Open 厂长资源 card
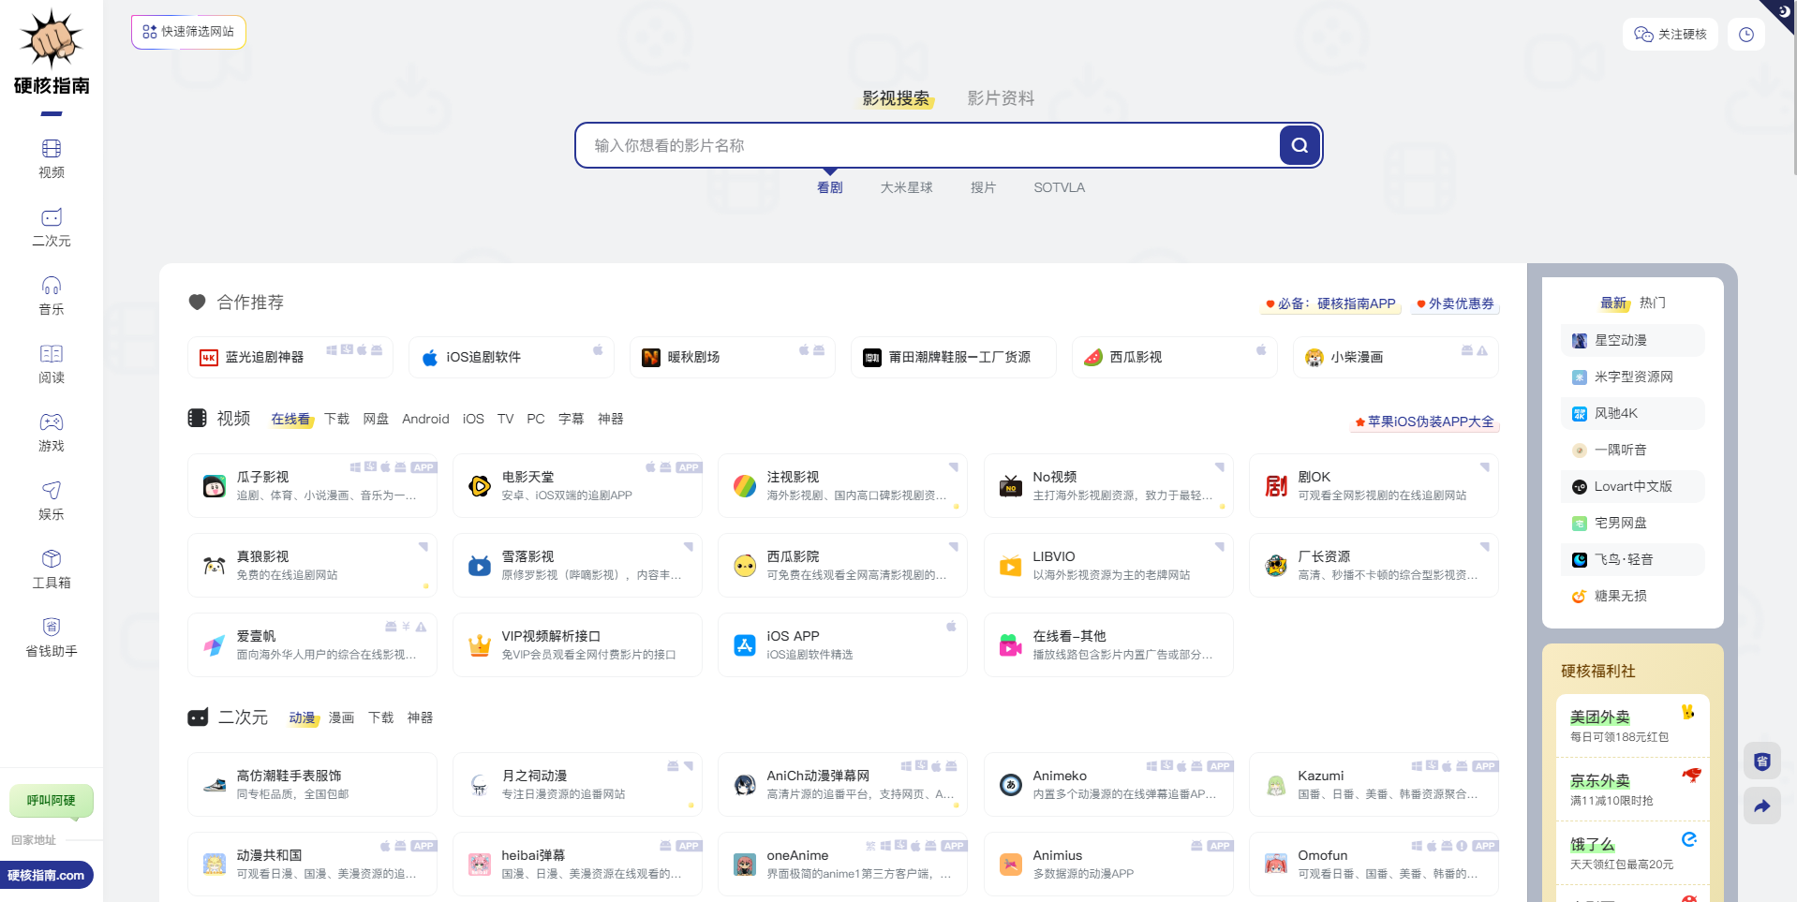 (1374, 565)
